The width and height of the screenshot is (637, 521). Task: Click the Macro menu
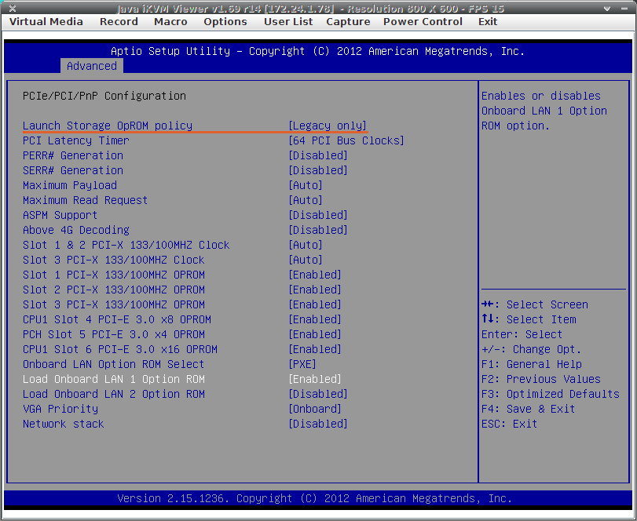(170, 21)
